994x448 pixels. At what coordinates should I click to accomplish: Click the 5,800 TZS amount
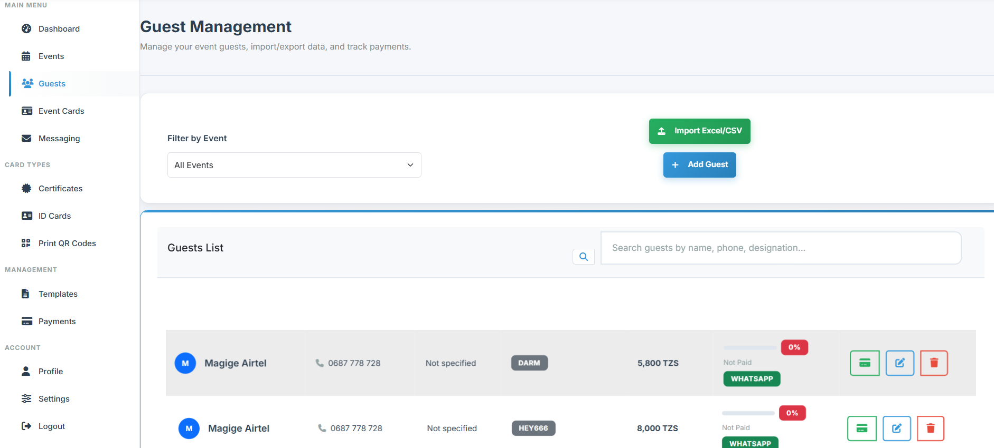(x=658, y=363)
